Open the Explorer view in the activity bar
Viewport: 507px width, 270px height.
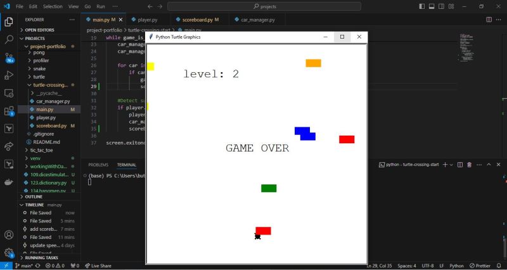pyautogui.click(x=9, y=22)
